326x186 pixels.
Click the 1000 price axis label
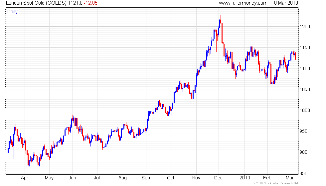(x=305, y=110)
